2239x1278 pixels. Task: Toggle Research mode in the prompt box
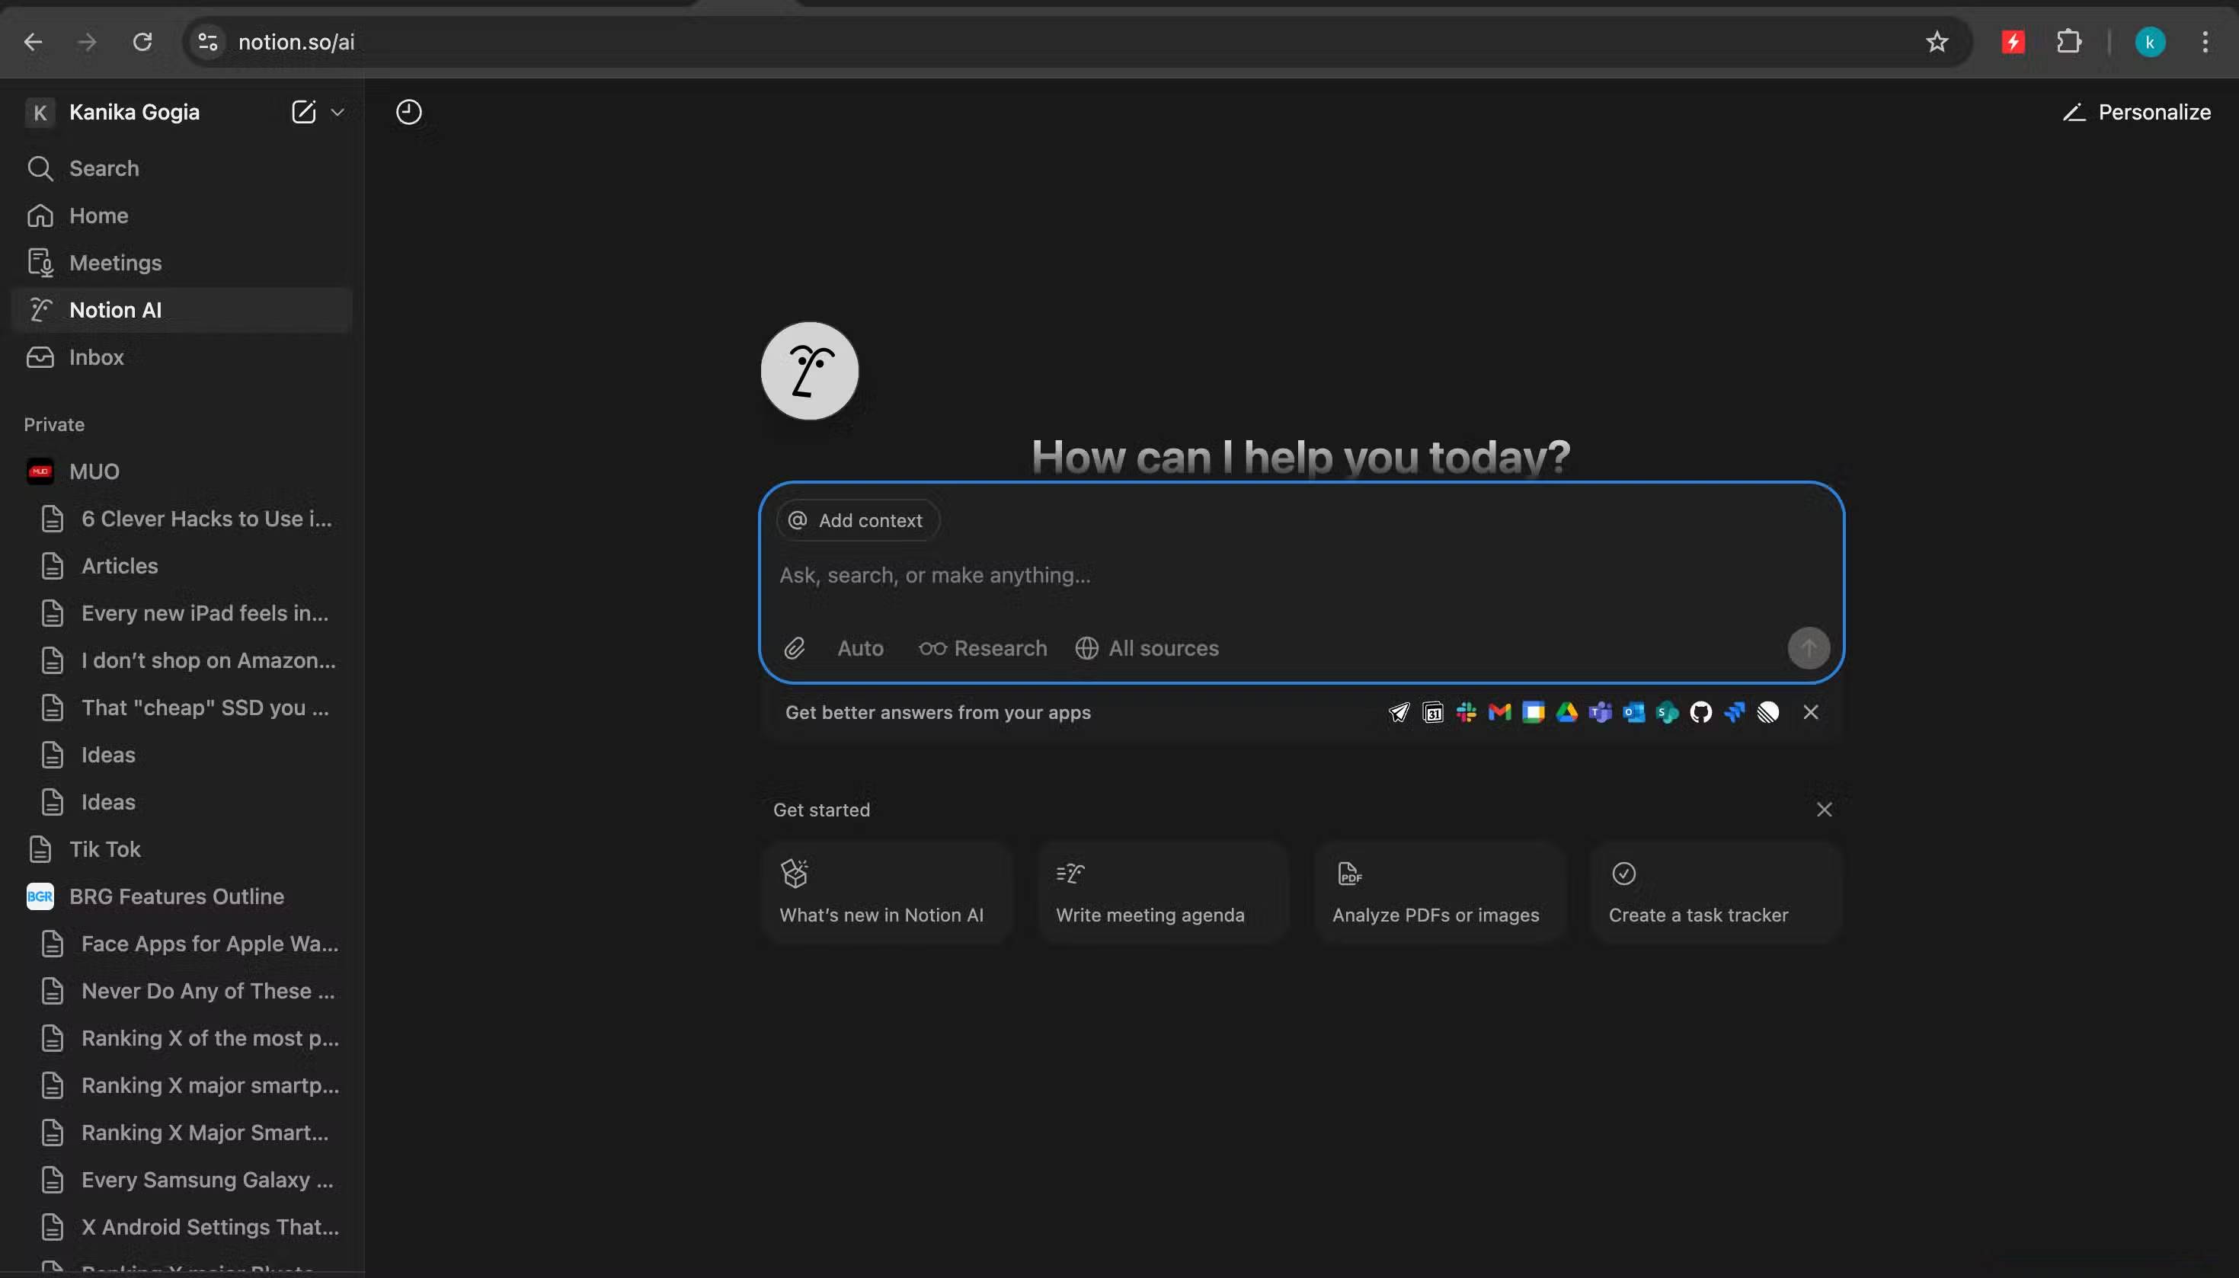(983, 649)
